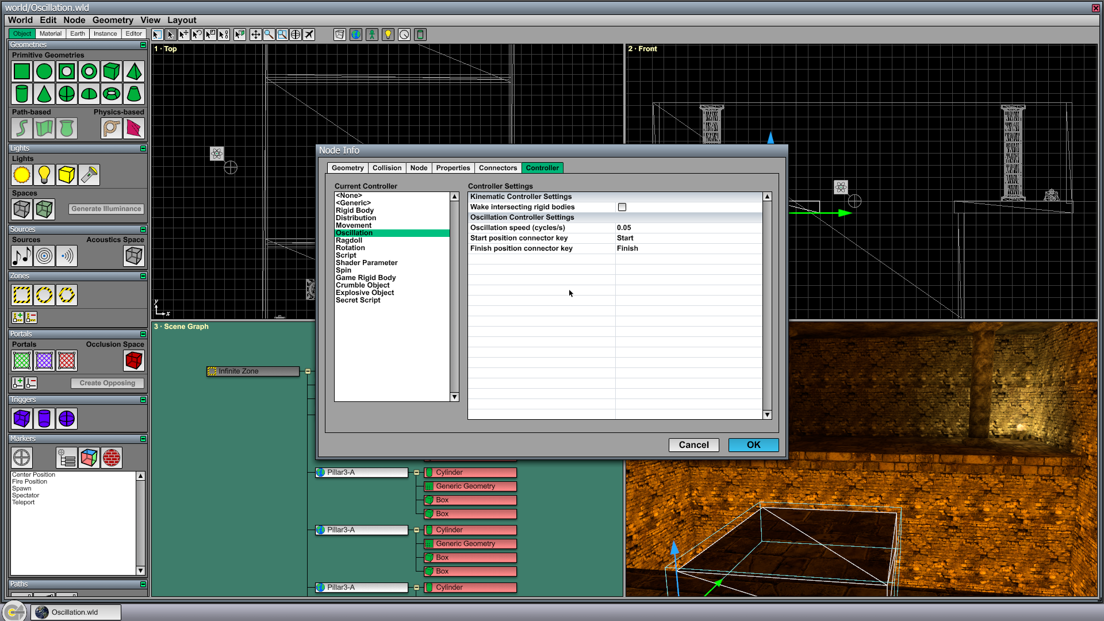Collapse the Geometries panel section
This screenshot has height=621, width=1104.
143,45
